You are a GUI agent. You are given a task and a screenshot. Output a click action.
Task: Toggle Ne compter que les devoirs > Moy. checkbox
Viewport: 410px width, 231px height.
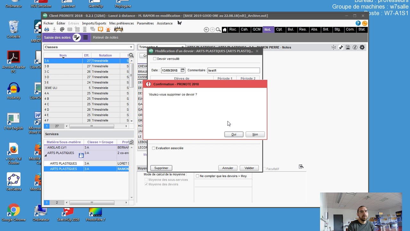(x=197, y=176)
